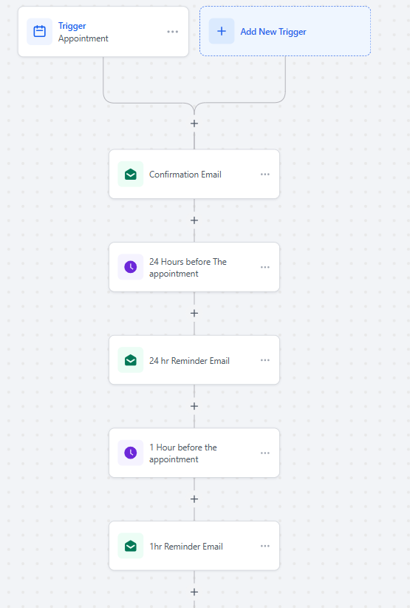Click the envelope icon for 1hr Reminder Email
The image size is (410, 608).
coord(131,546)
